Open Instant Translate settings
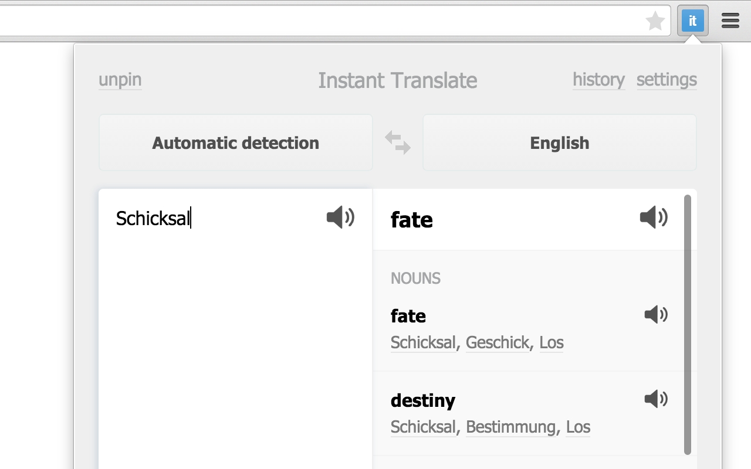This screenshot has width=751, height=469. (667, 80)
